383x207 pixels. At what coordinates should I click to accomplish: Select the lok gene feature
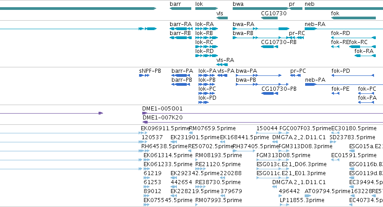coord(207,9)
